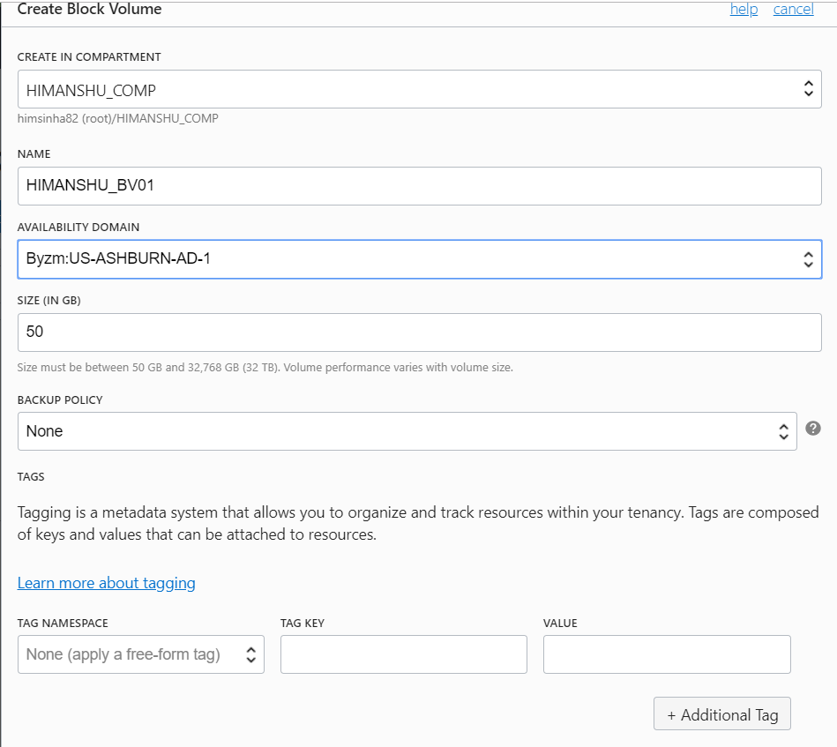Open the Backup Policy dropdown
The width and height of the screenshot is (837, 747).
click(407, 431)
